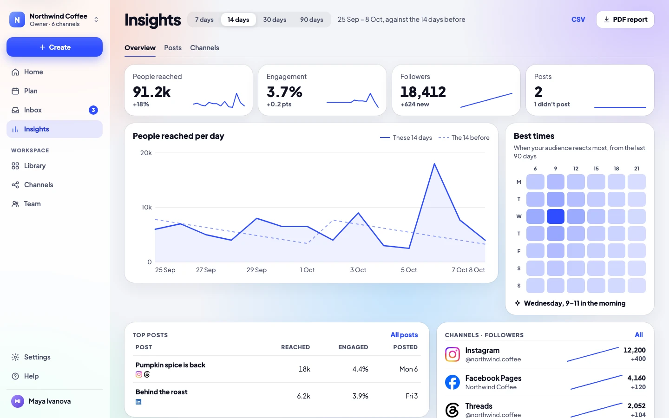Select the 30 days range

pyautogui.click(x=275, y=20)
